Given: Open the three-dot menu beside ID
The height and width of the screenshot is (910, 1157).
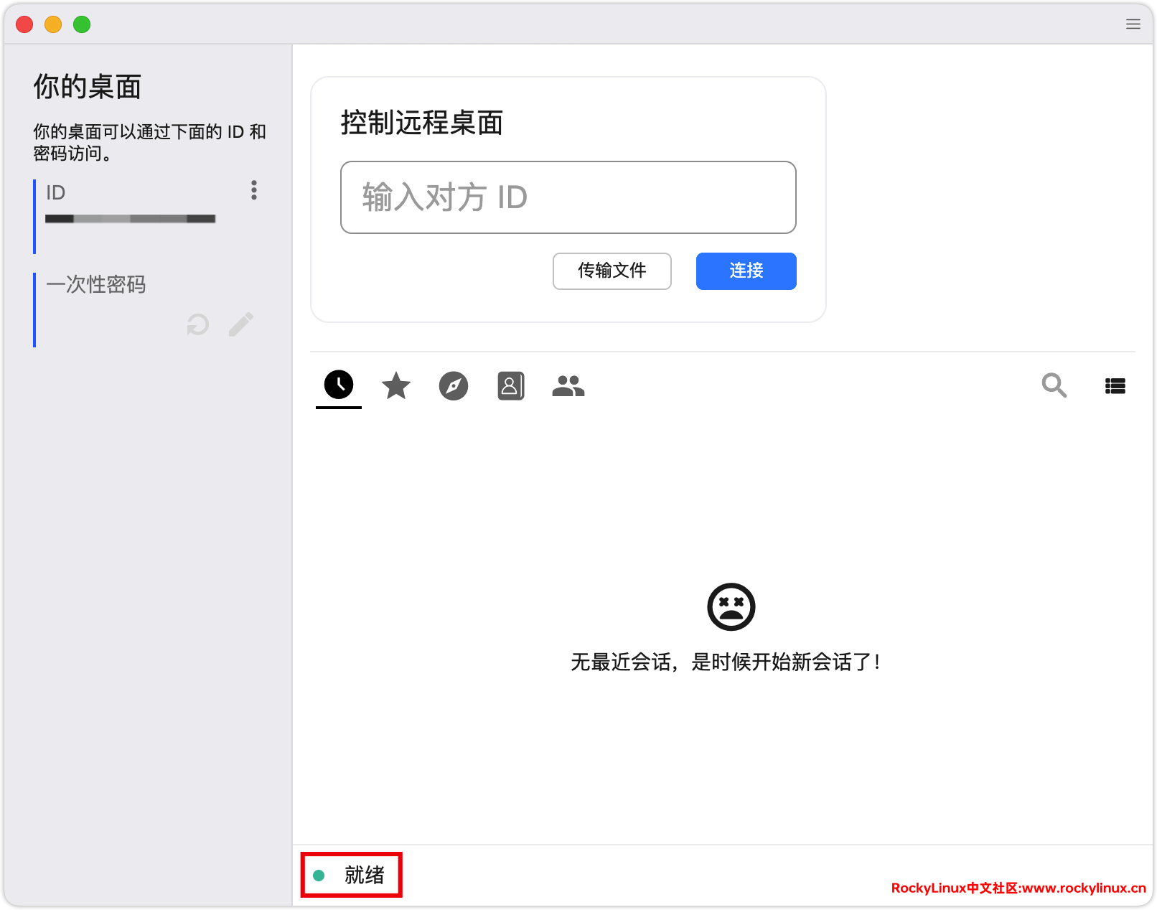Looking at the screenshot, I should (253, 190).
